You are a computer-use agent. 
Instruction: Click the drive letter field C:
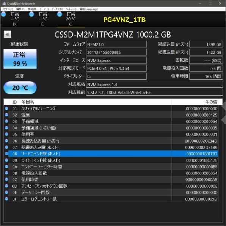click(x=116, y=76)
